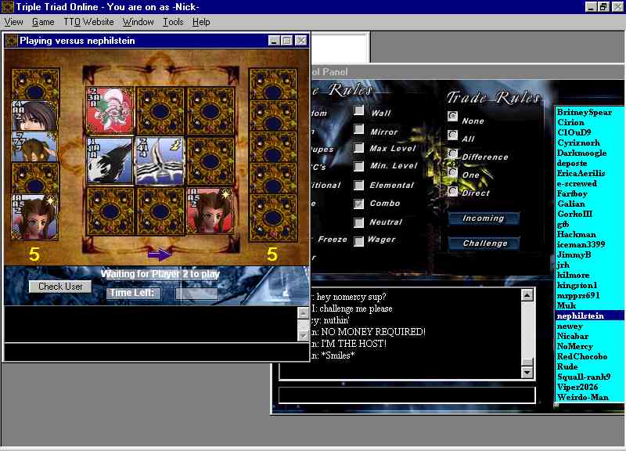Image resolution: width=626 pixels, height=451 pixels.
Task: Click the Check User button
Action: (60, 287)
